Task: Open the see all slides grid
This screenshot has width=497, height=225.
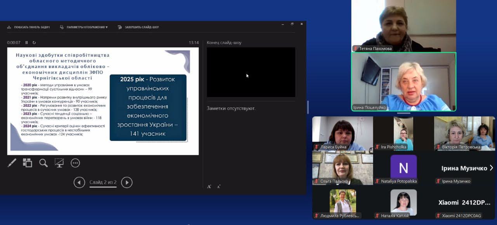Action: pos(27,163)
